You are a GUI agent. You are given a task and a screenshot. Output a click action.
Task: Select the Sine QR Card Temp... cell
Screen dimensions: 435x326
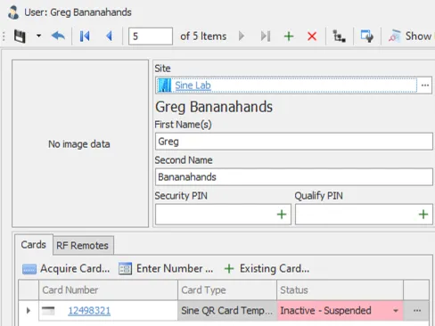point(227,311)
